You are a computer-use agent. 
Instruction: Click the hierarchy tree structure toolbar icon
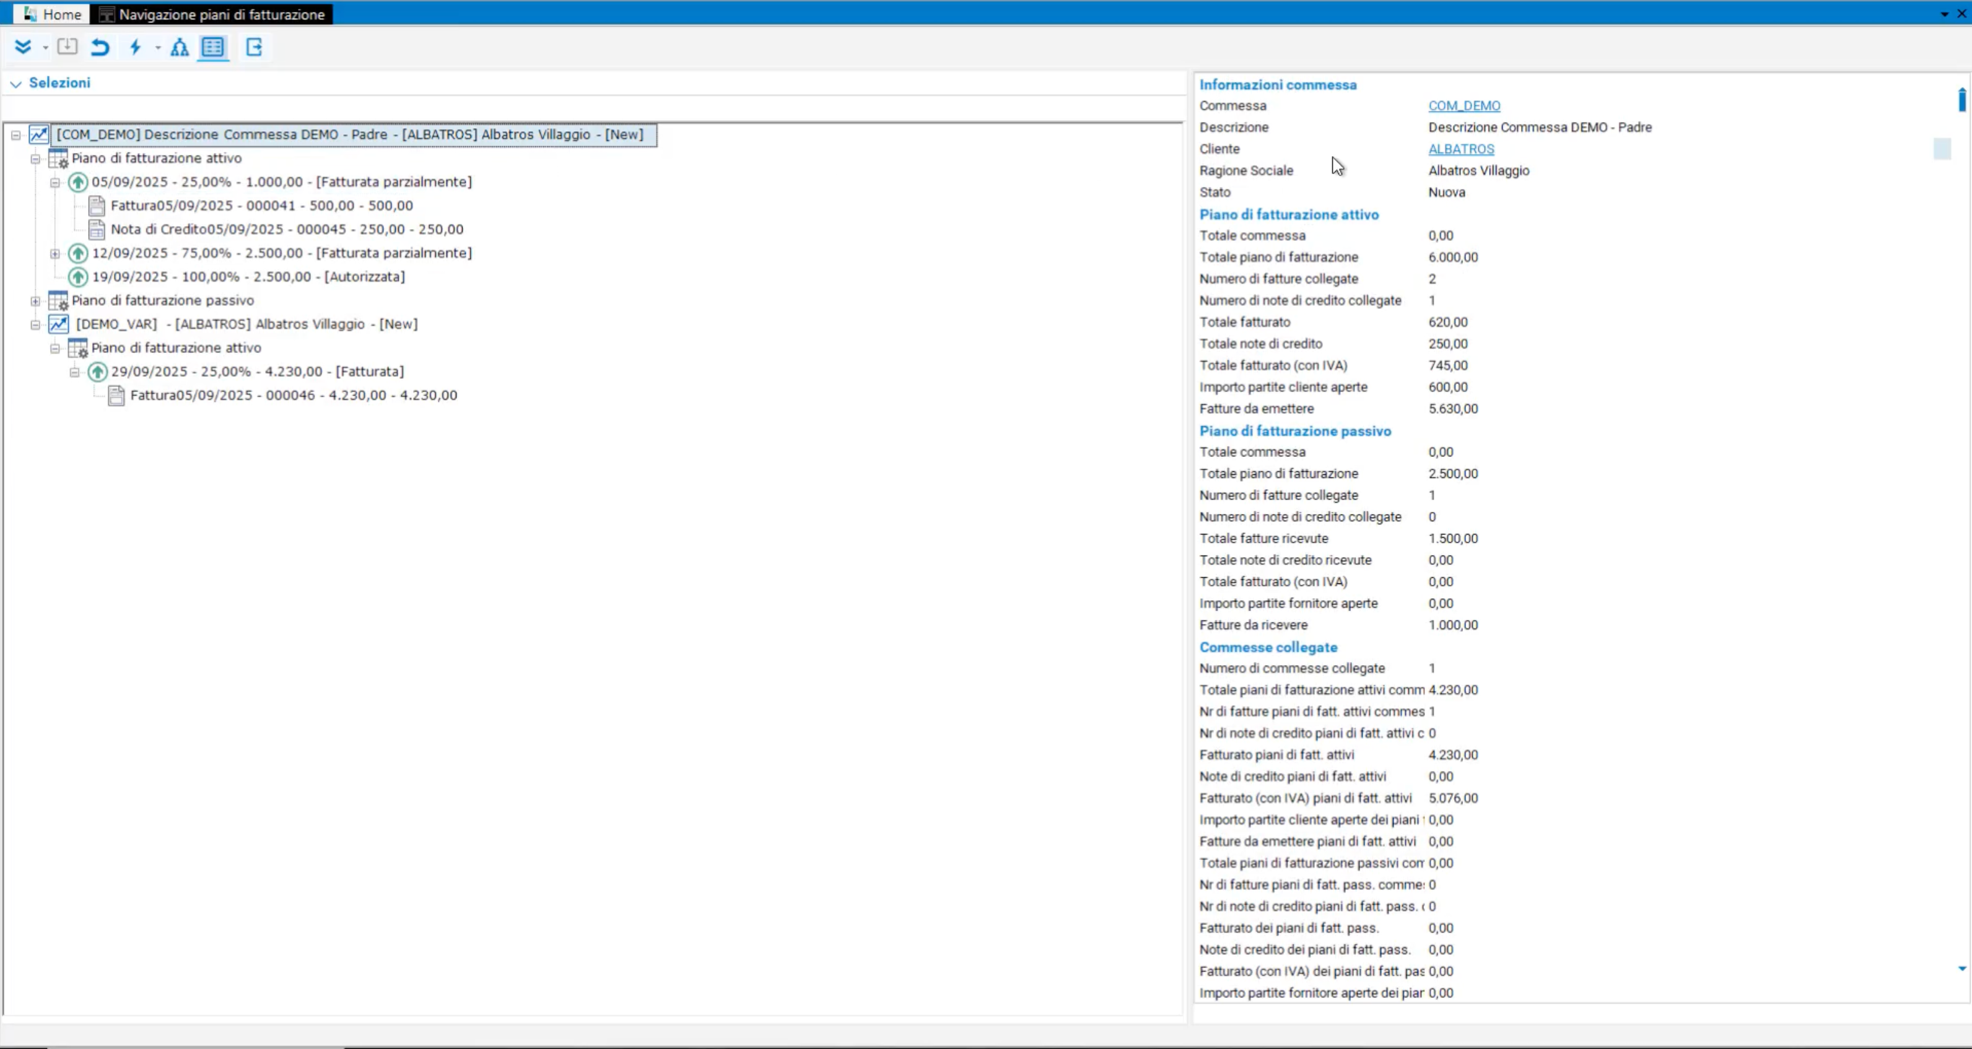(x=180, y=48)
